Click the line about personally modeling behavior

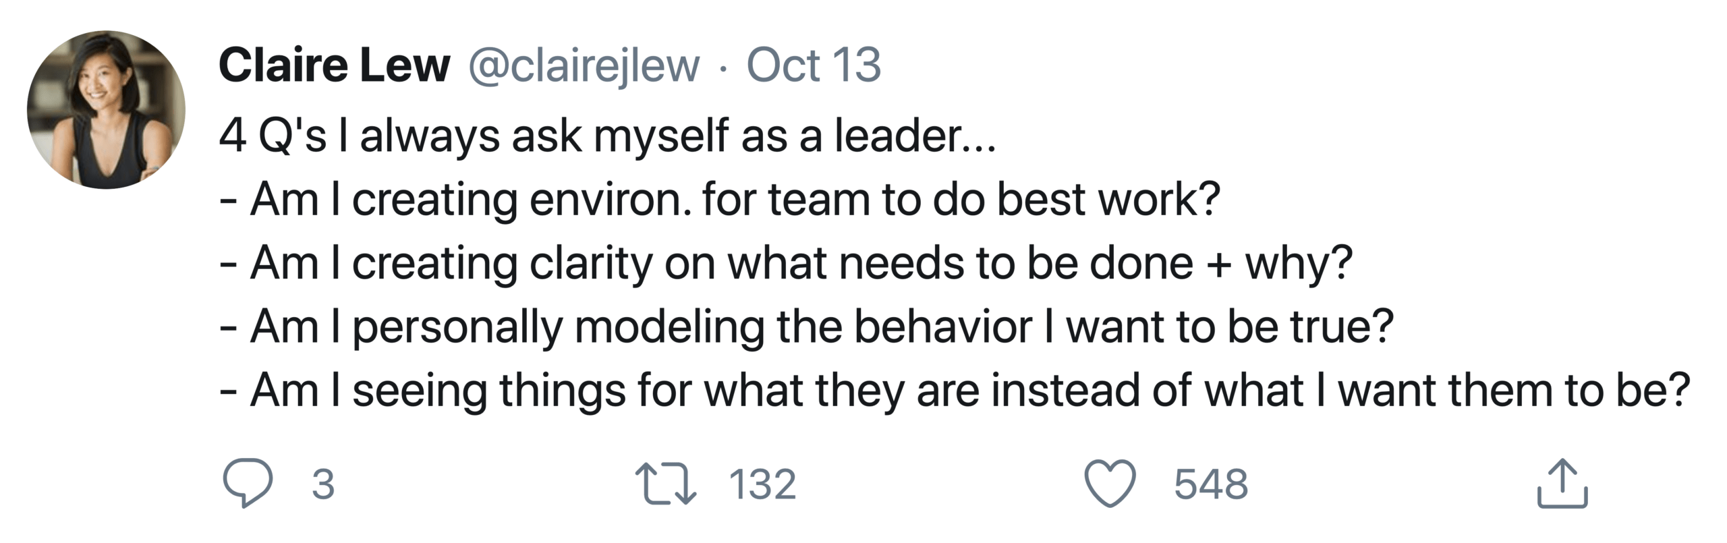point(806,326)
